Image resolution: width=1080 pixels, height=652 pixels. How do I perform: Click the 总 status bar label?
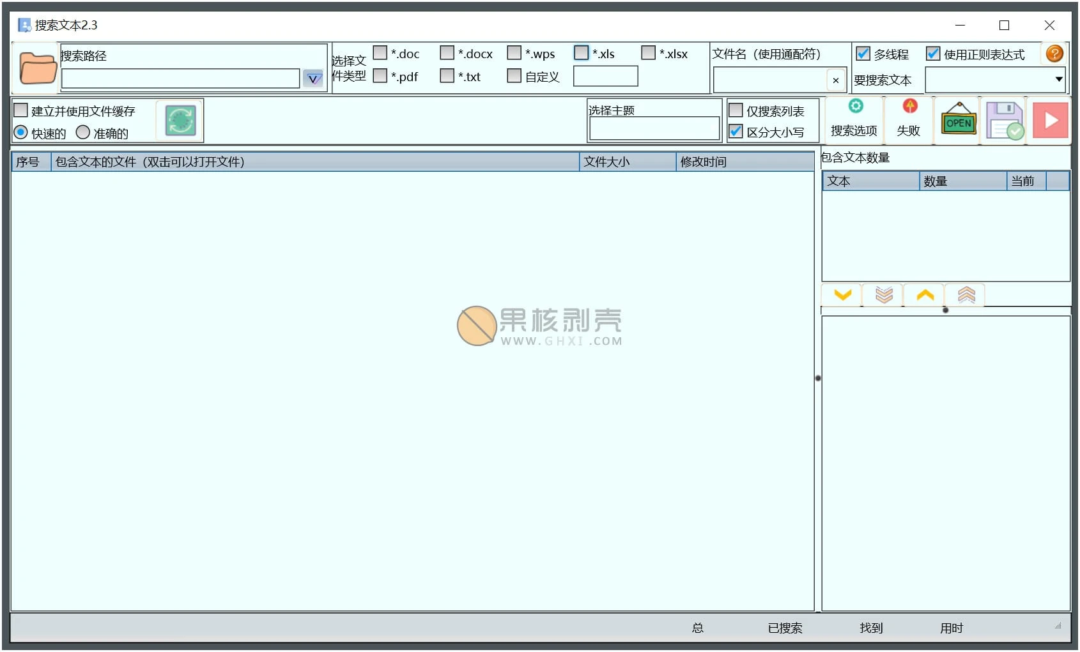coord(698,628)
